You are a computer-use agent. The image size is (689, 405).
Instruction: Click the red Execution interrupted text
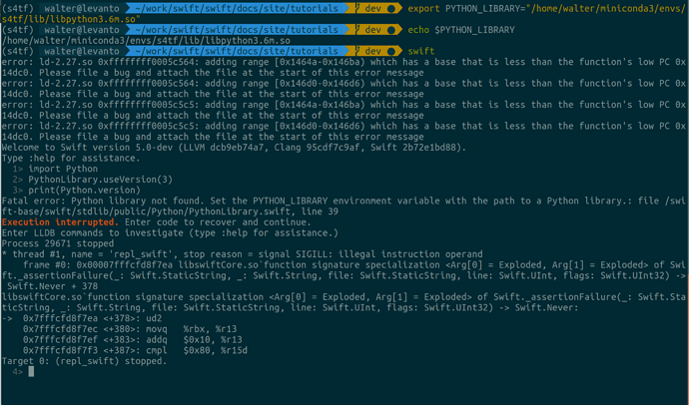click(x=56, y=222)
